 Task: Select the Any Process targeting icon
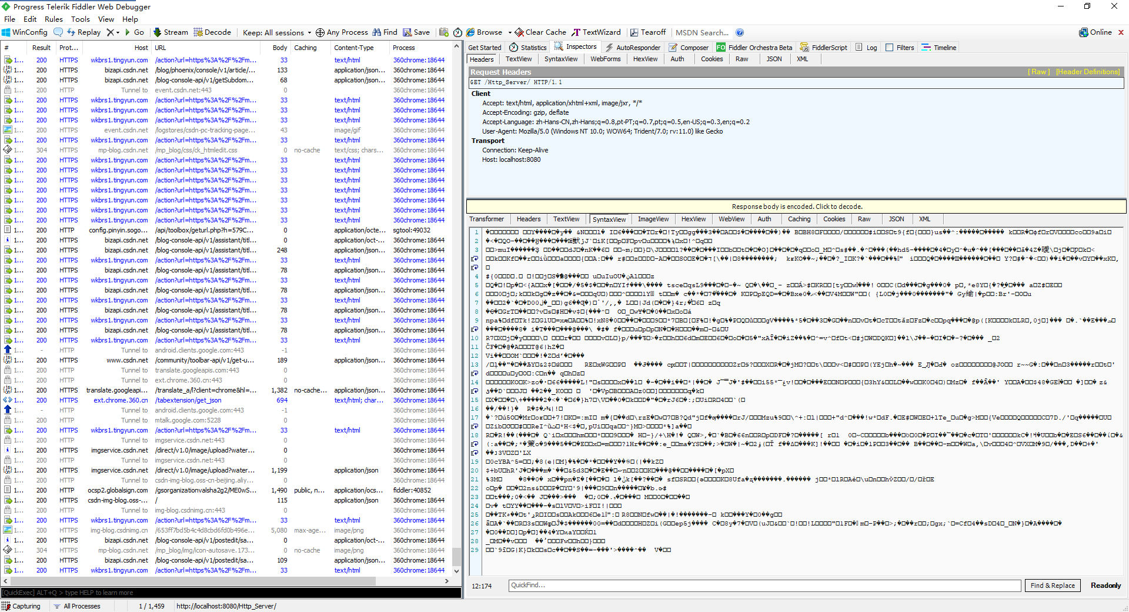pyautogui.click(x=342, y=32)
